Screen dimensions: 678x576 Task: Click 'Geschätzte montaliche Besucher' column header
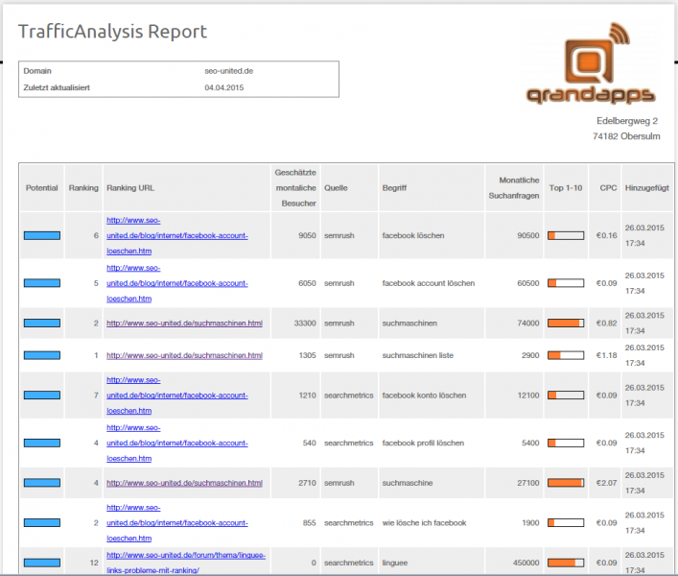[295, 188]
